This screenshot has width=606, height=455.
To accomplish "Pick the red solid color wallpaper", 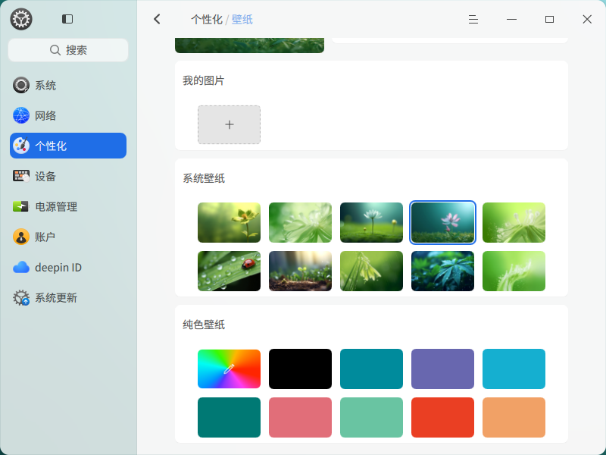I will [442, 417].
